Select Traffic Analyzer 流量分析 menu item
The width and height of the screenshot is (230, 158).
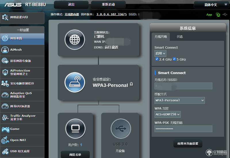(22, 118)
